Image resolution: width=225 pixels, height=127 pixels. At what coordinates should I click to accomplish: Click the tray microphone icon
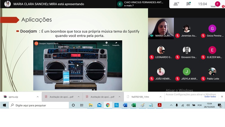point(177,105)
